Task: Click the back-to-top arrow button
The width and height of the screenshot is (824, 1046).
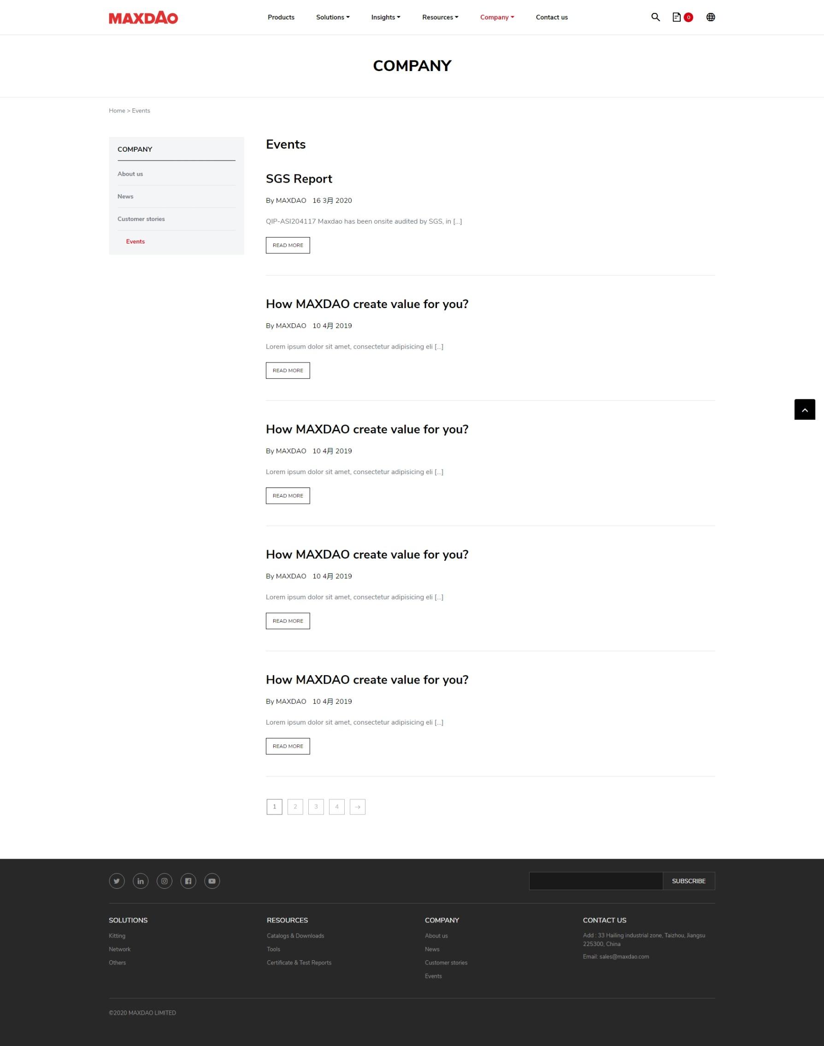Action: (804, 410)
